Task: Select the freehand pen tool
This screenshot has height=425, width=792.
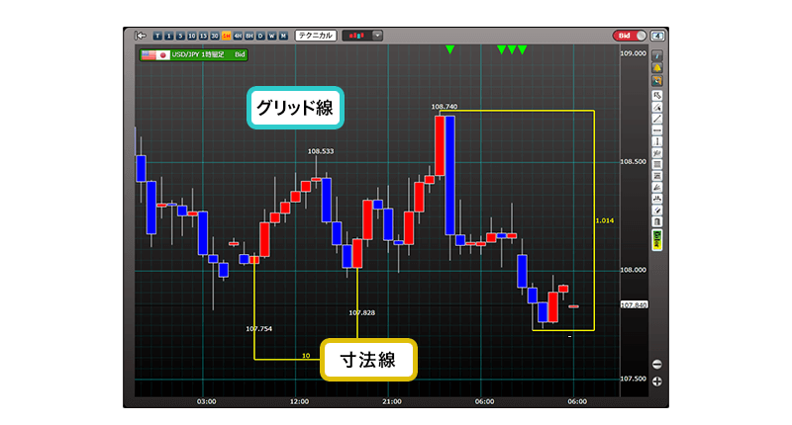Action: point(657,211)
